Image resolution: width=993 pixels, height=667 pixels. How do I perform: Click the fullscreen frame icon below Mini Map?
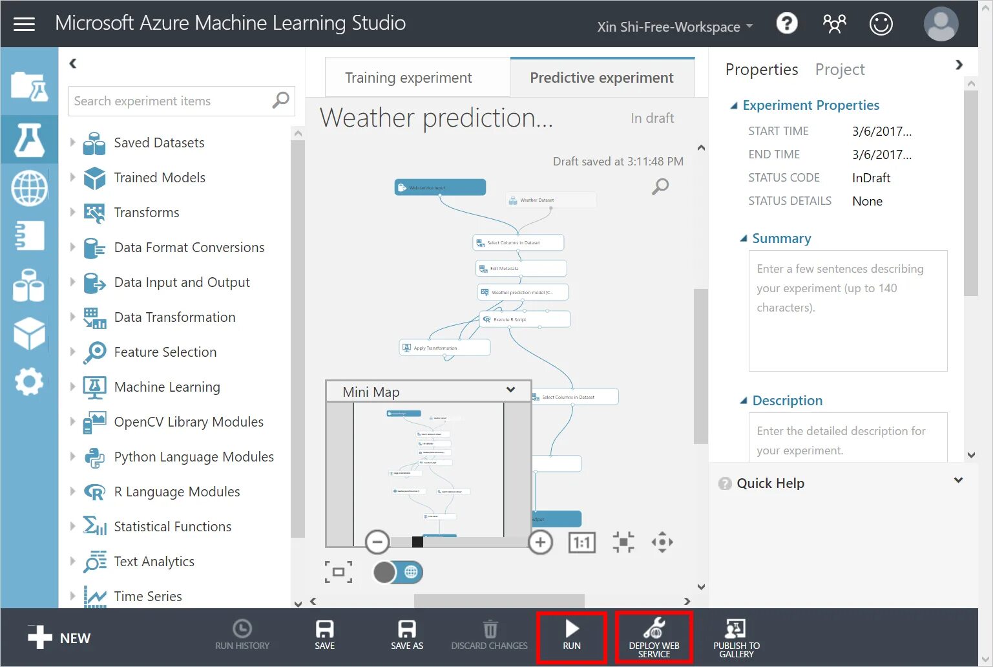pos(339,572)
